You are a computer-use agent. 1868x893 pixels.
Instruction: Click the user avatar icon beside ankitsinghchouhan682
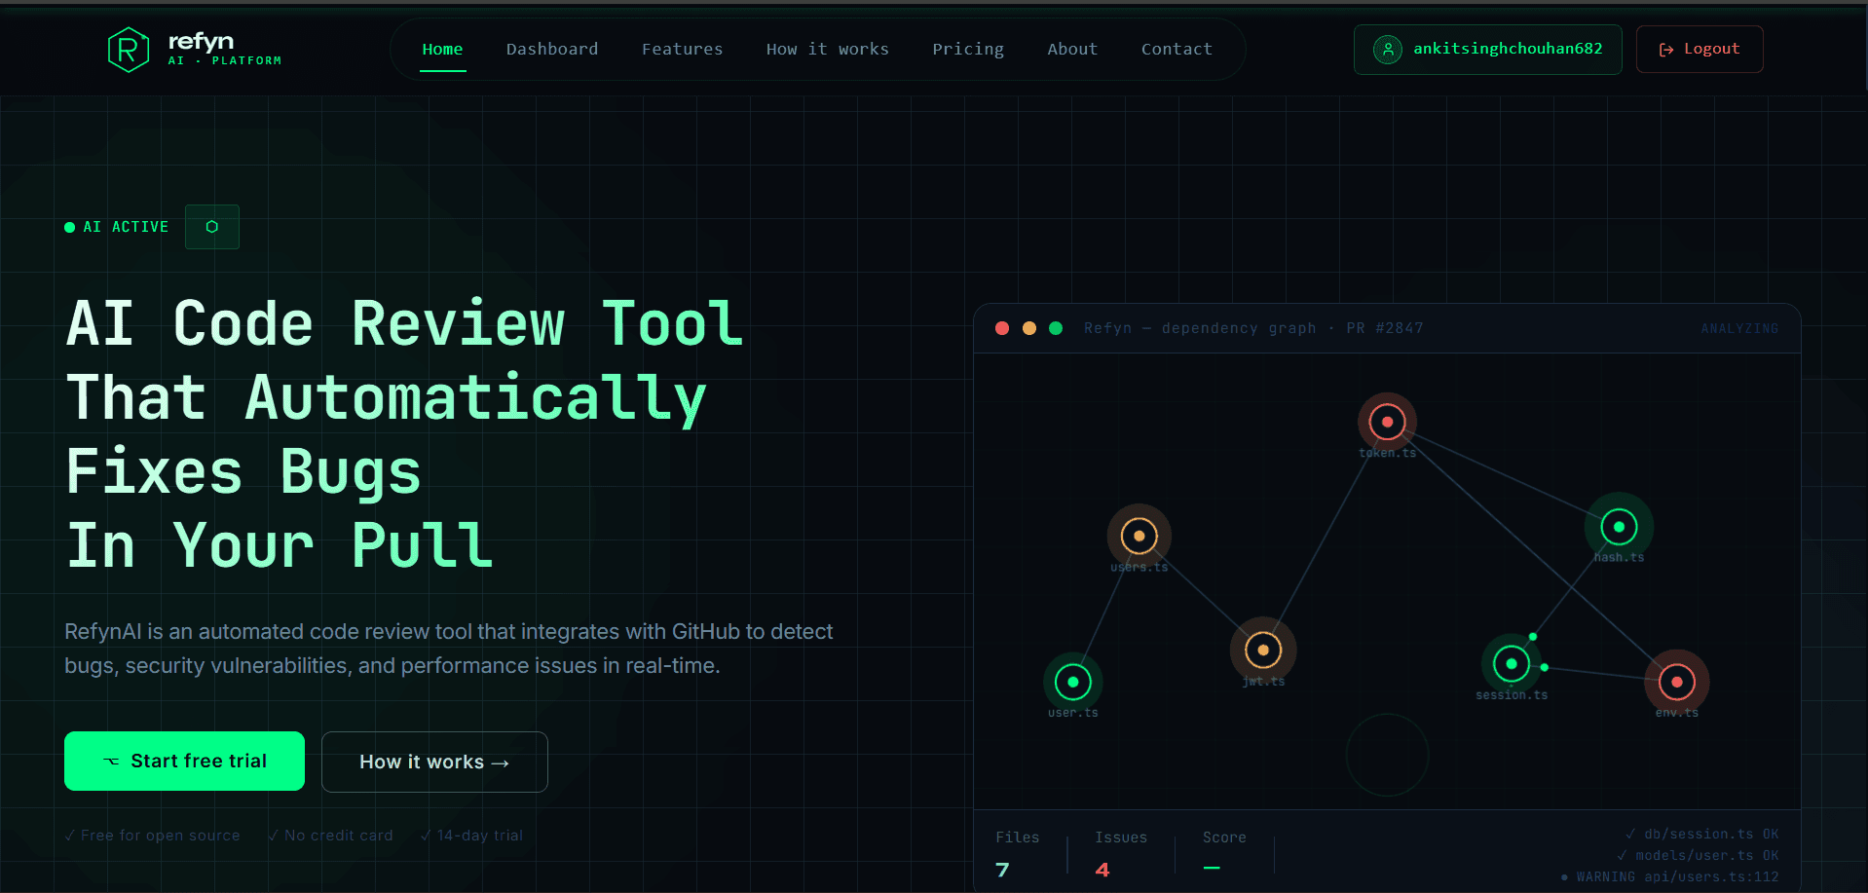pyautogui.click(x=1387, y=49)
